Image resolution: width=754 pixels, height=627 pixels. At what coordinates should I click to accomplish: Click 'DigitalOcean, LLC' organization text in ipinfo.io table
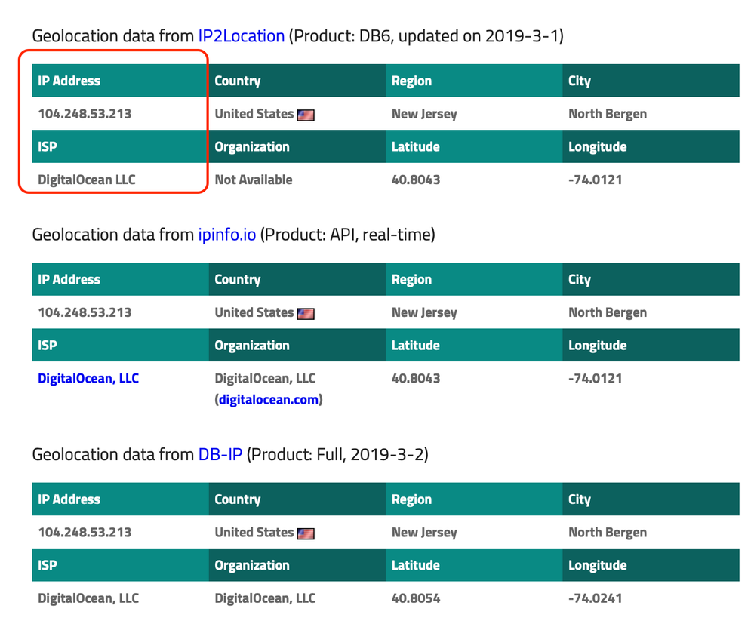coord(266,379)
